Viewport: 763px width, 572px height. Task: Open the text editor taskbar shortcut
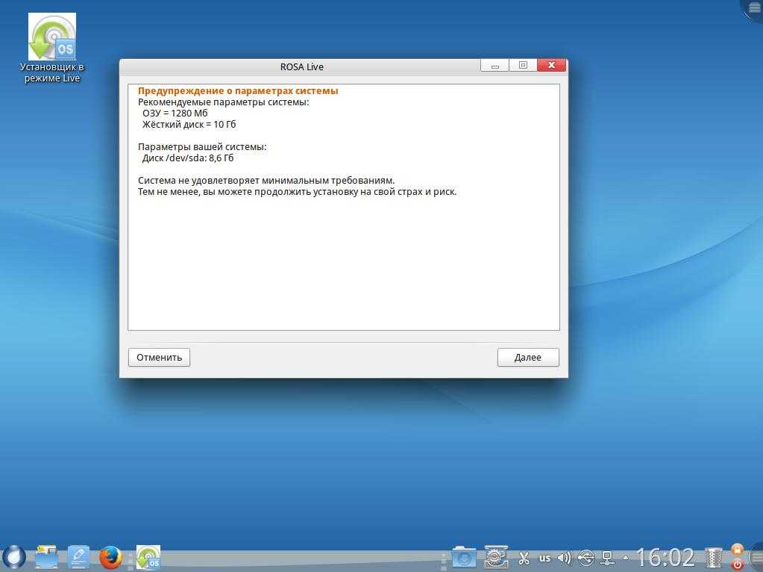pos(78,556)
